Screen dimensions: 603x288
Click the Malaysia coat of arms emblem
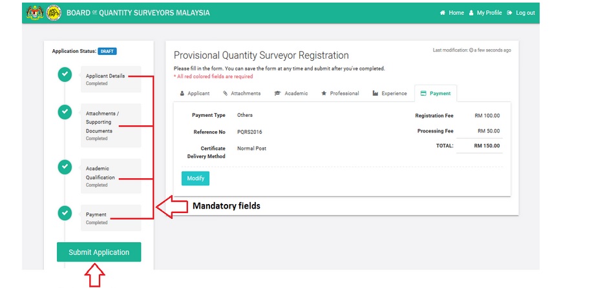(35, 13)
